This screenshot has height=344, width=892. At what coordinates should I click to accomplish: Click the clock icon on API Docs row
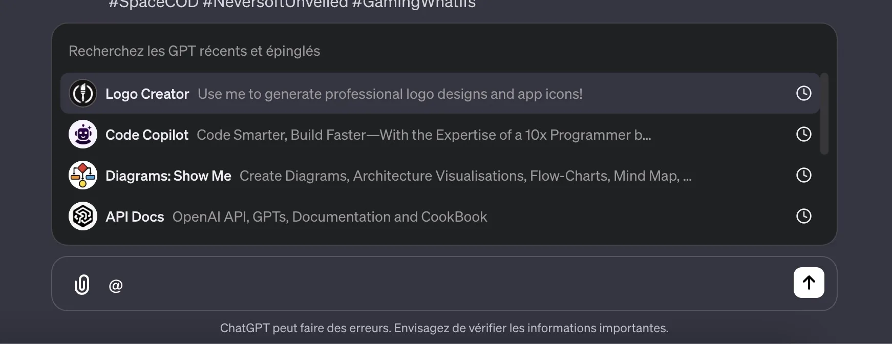(803, 216)
